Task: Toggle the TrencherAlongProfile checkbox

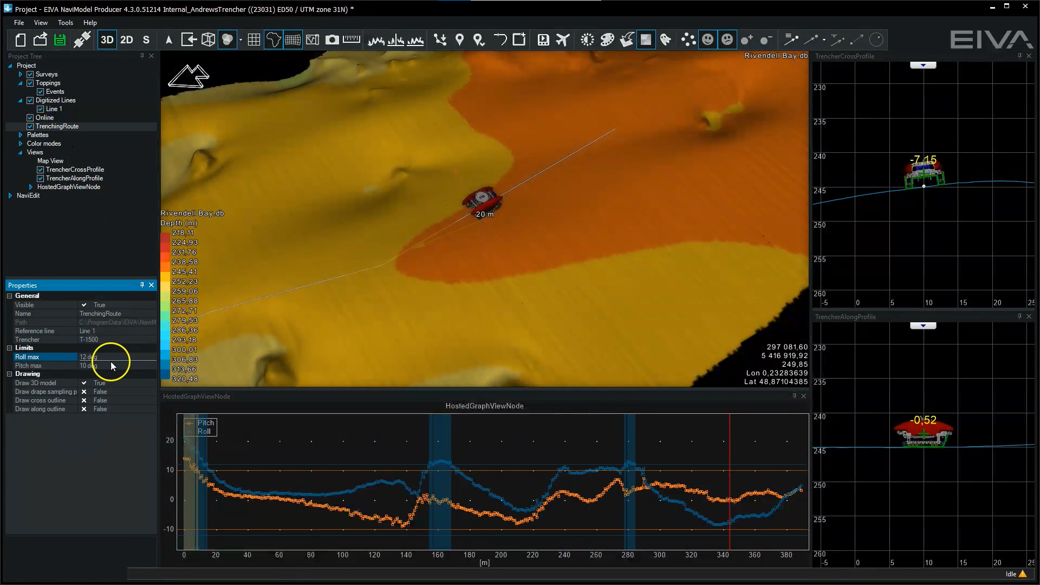Action: [x=41, y=178]
